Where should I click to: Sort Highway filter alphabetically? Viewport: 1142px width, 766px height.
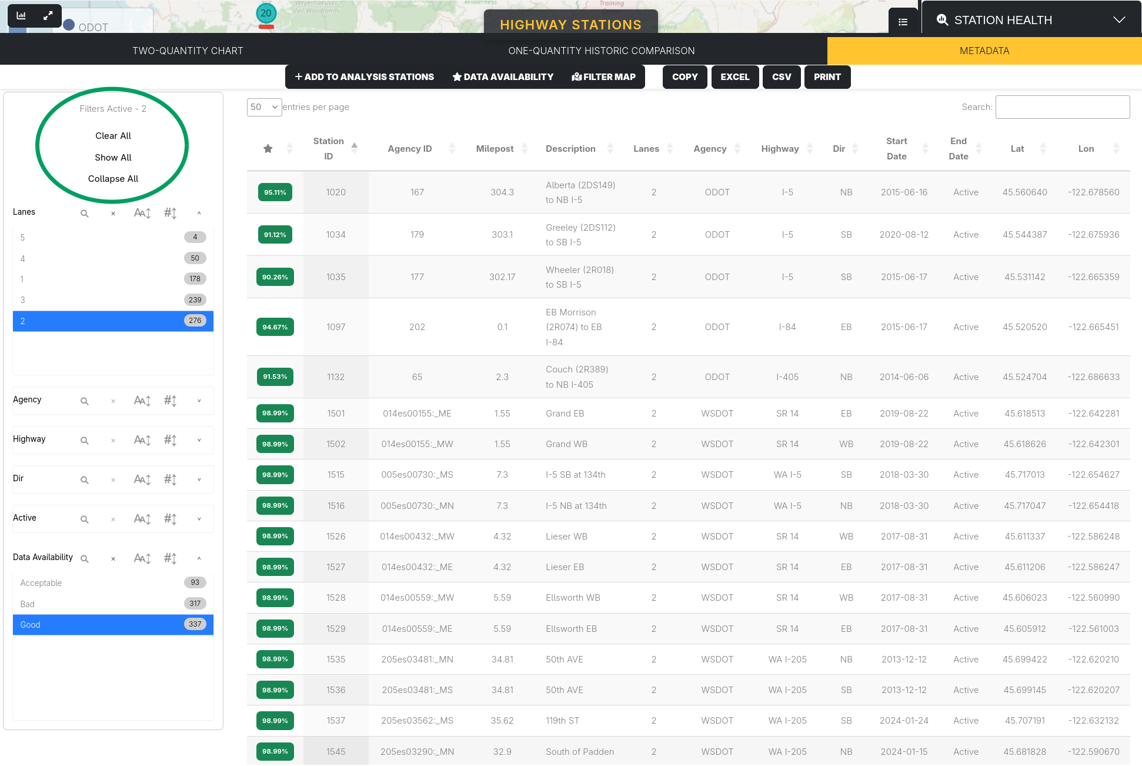(x=142, y=440)
